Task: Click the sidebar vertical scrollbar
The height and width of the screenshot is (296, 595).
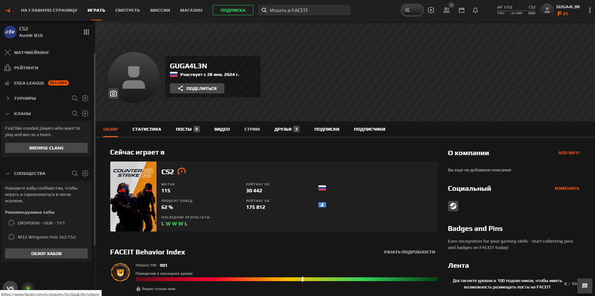Action: pyautogui.click(x=94, y=148)
